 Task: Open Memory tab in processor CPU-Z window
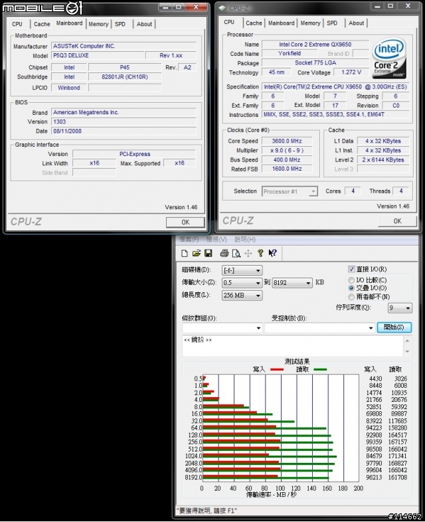310,23
